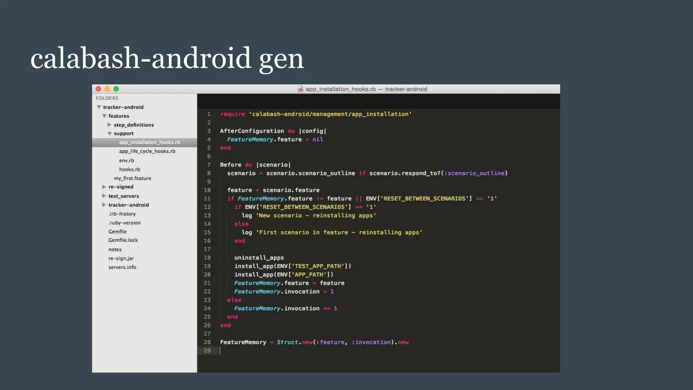Open hooks.rb file

pyautogui.click(x=130, y=169)
